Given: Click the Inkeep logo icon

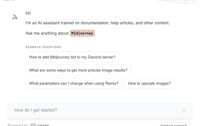Looking at the screenshot, I should [33, 125].
